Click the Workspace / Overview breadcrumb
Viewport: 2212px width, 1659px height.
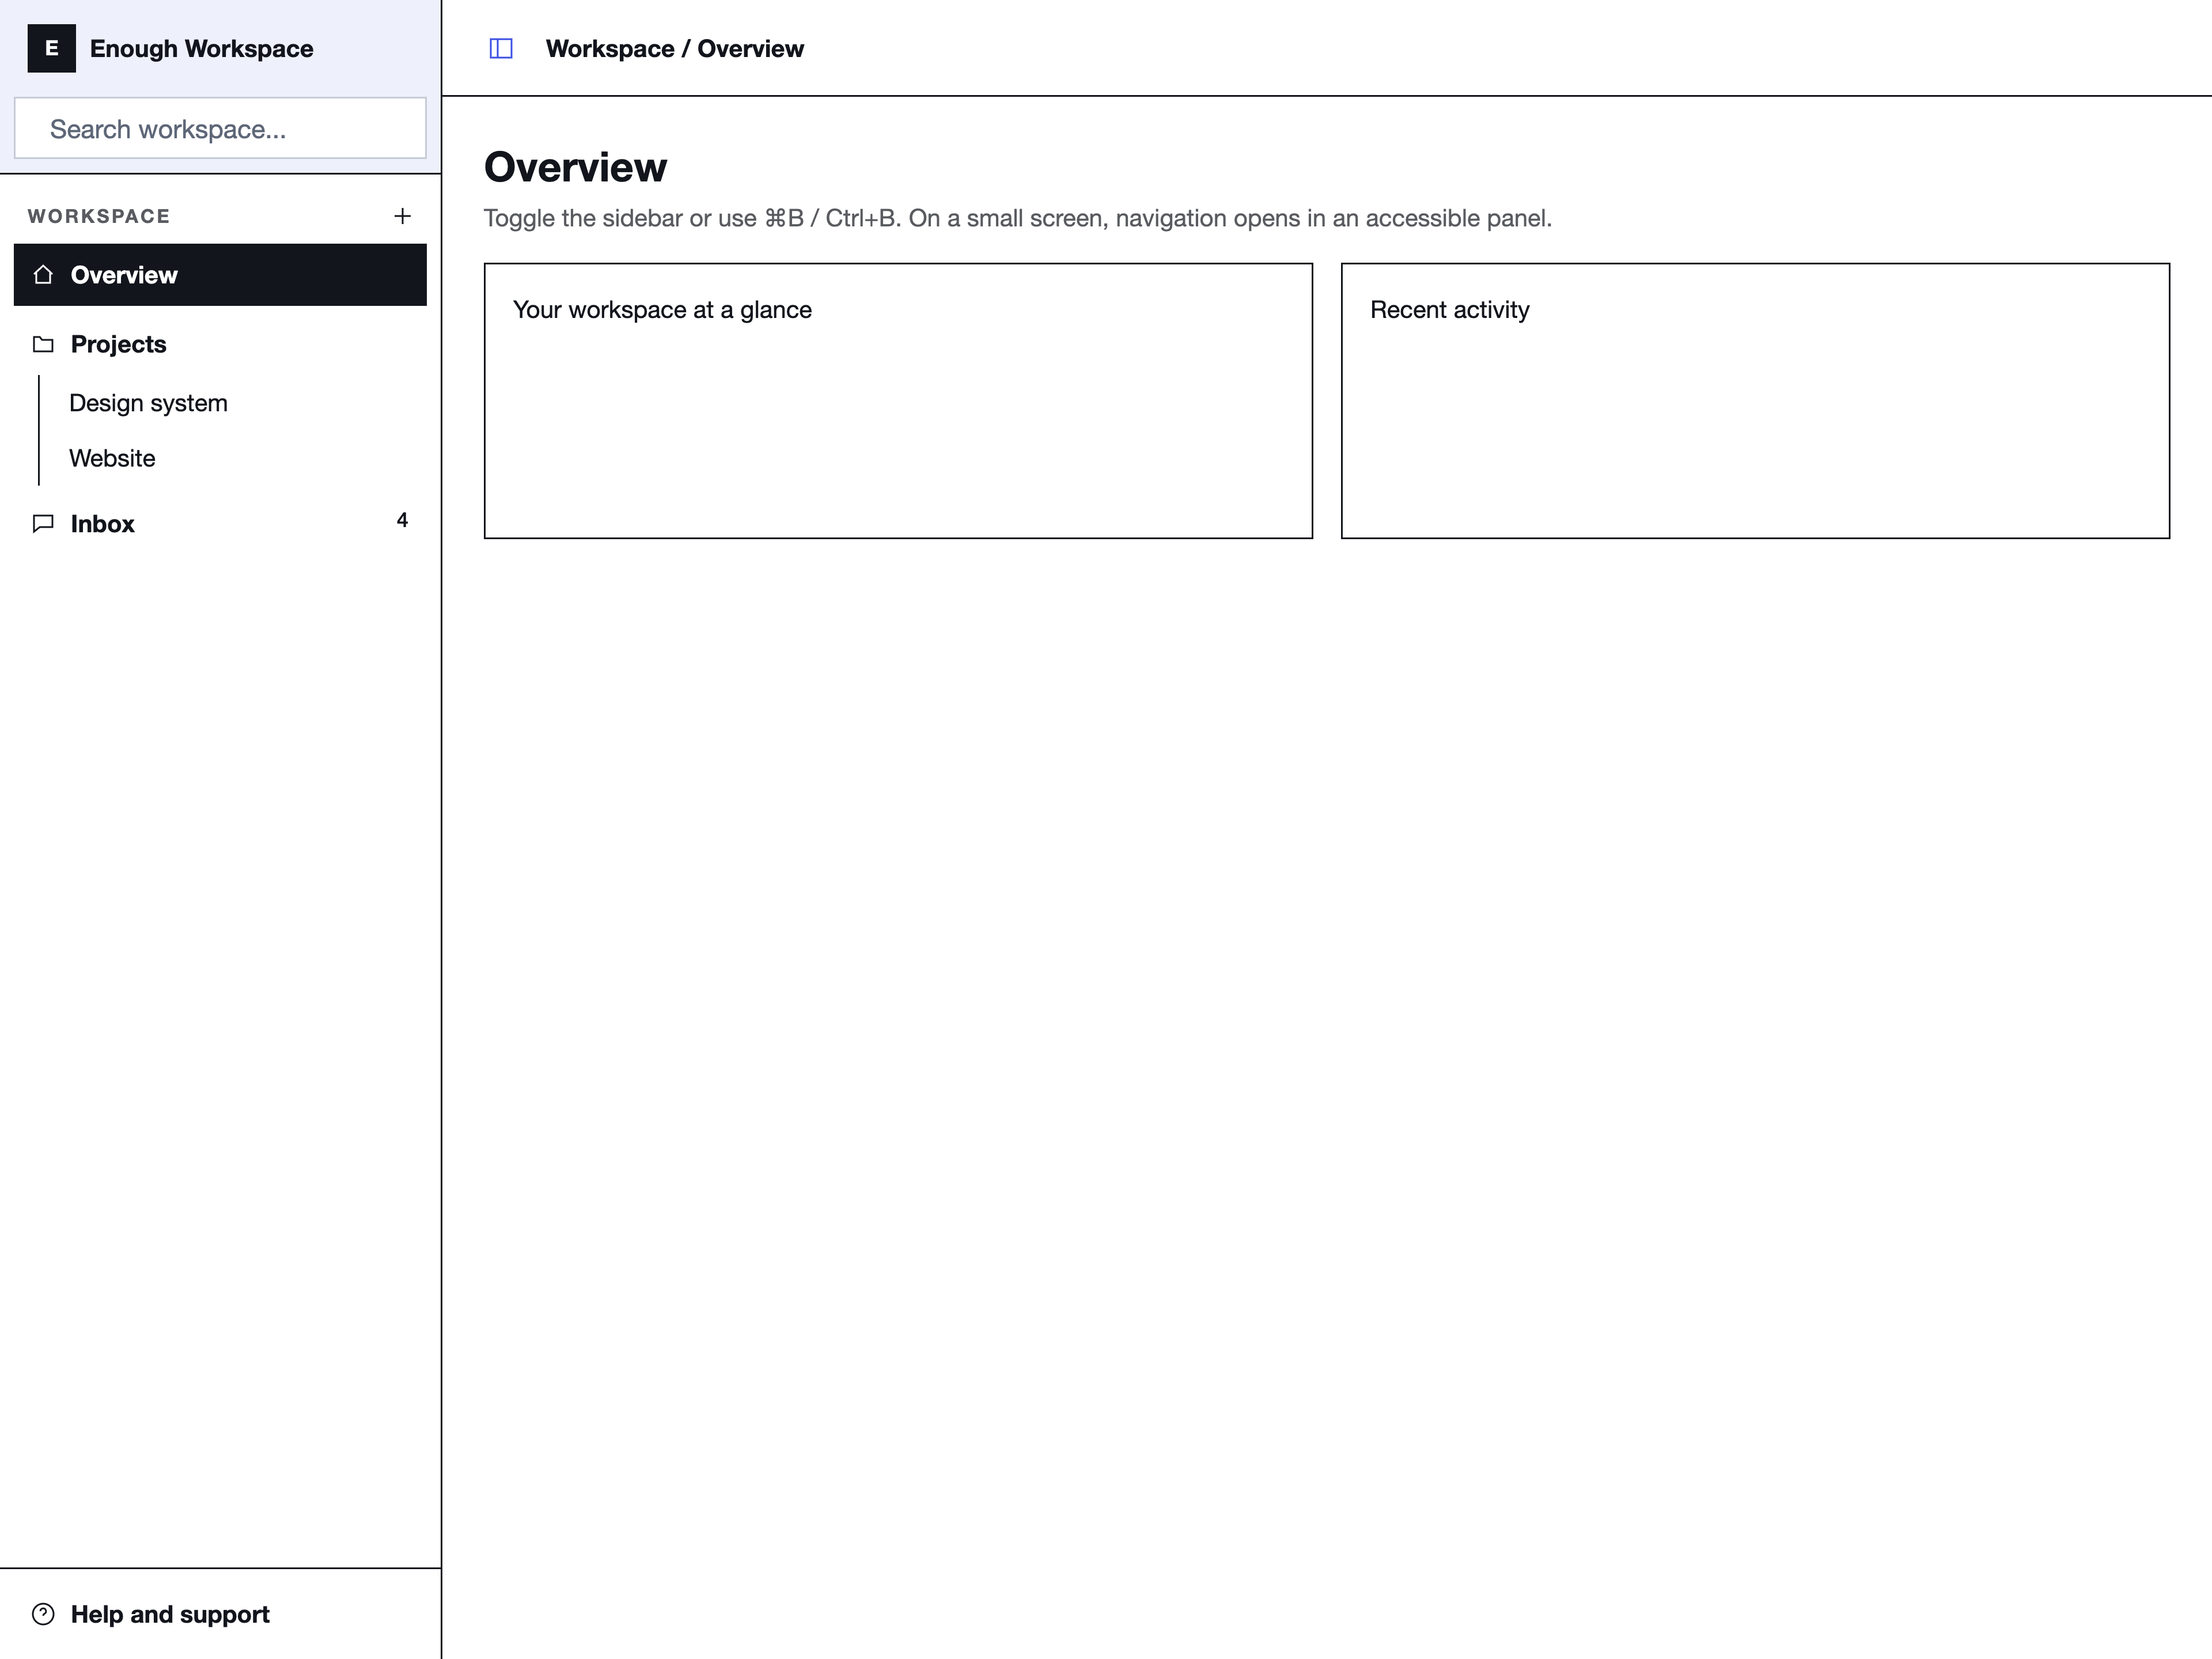pyautogui.click(x=675, y=48)
